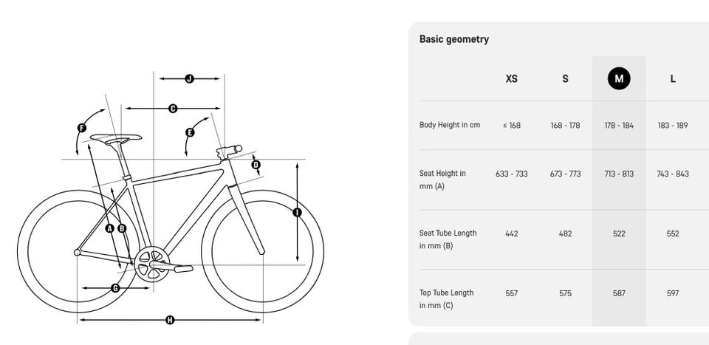Click the A marker on the bike diagram

coord(110,228)
